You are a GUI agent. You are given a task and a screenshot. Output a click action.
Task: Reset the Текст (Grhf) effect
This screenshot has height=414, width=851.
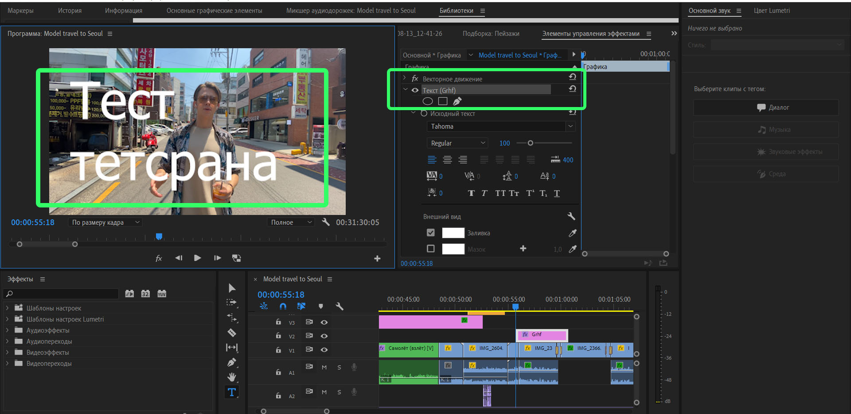pos(573,89)
